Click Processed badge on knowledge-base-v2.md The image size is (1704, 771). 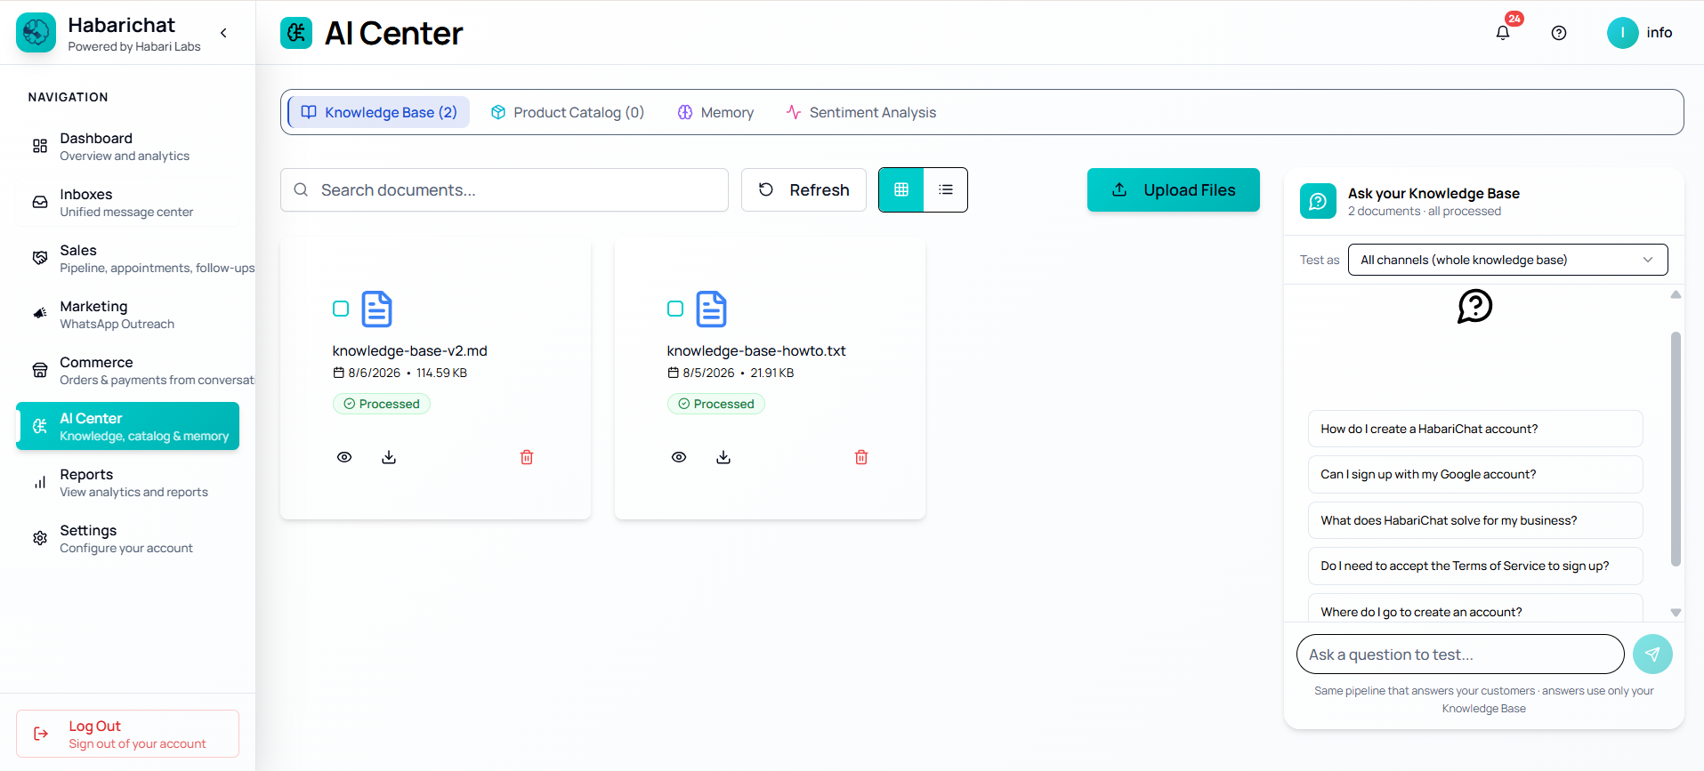pyautogui.click(x=382, y=404)
